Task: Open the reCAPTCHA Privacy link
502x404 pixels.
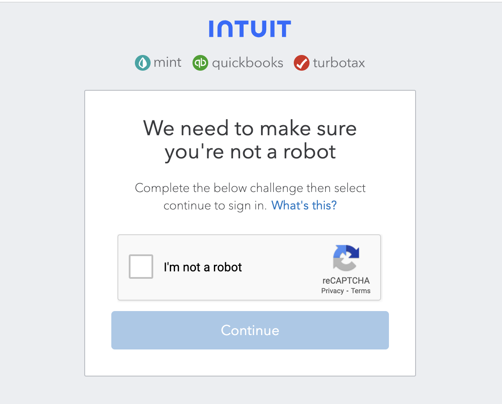Action: tap(332, 291)
